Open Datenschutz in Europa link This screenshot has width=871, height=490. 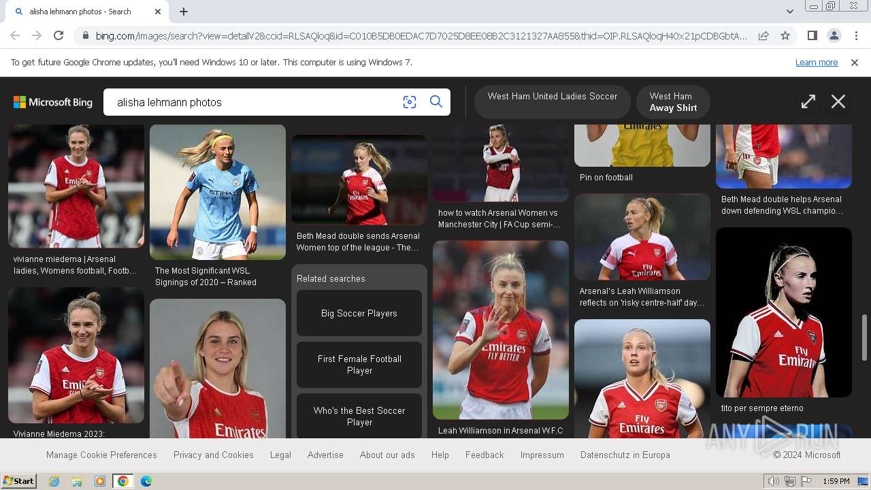click(x=625, y=455)
